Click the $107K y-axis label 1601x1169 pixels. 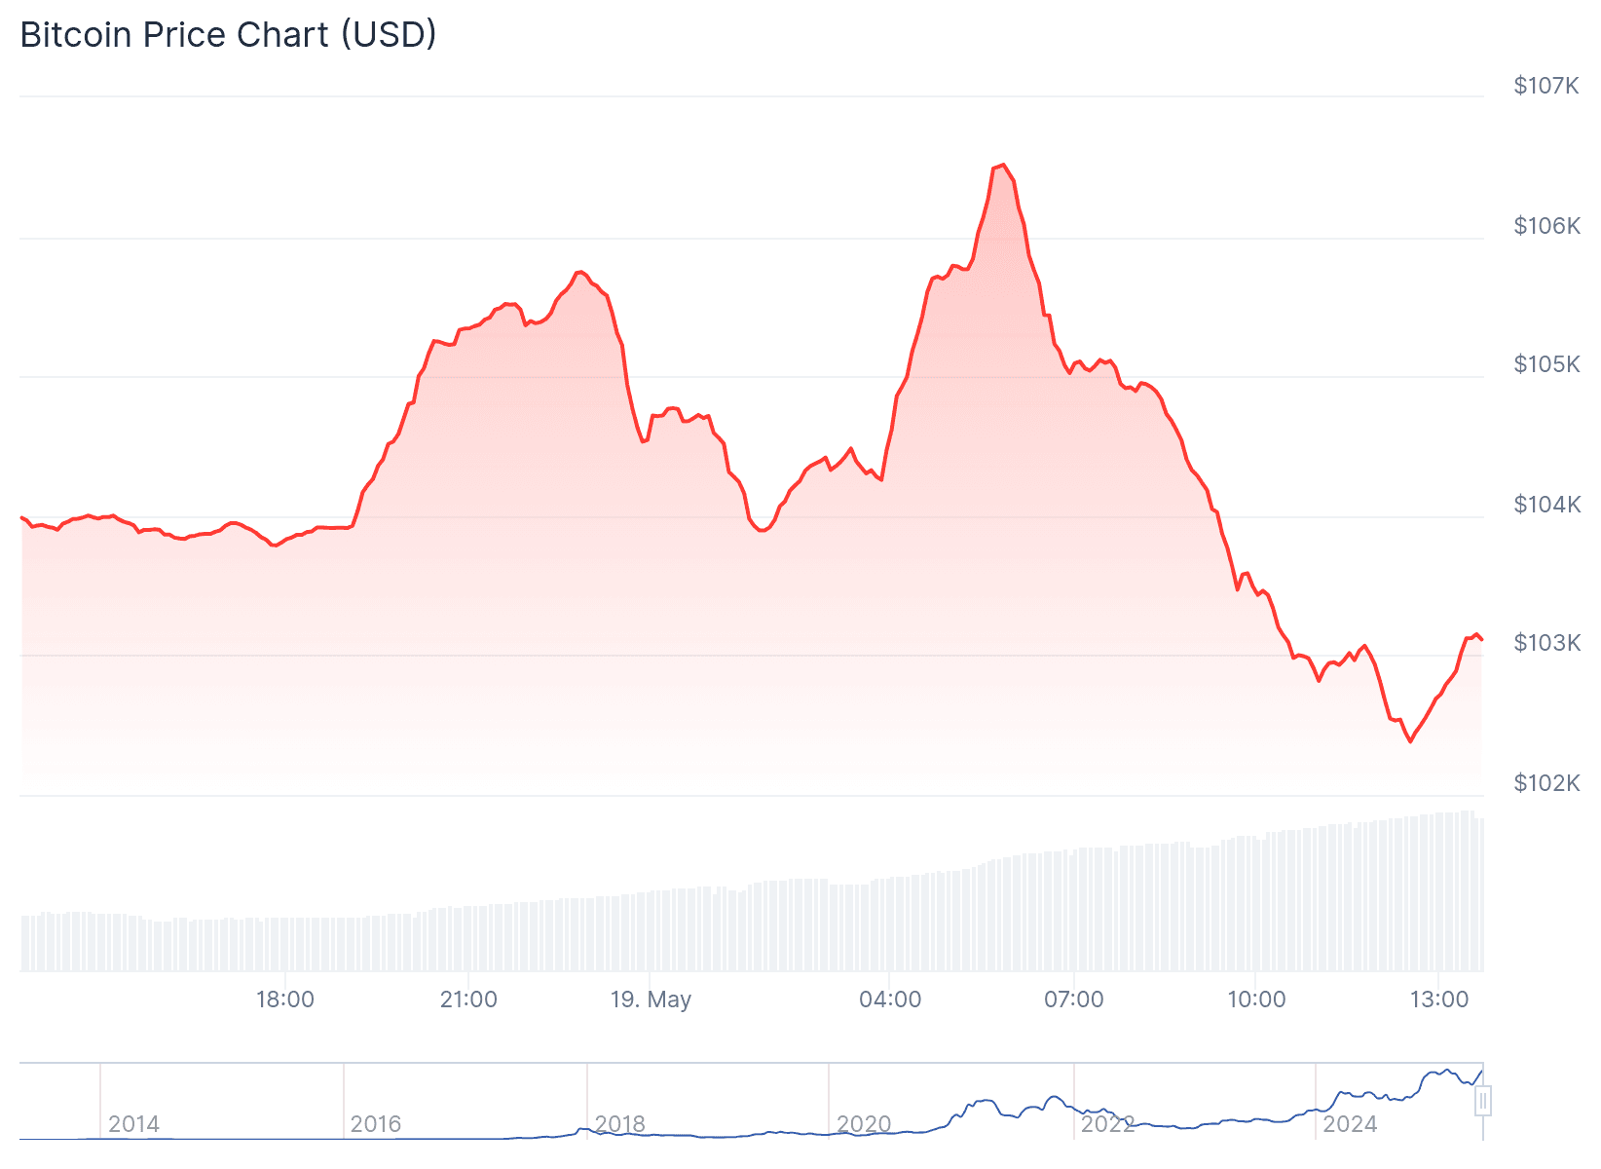pyautogui.click(x=1546, y=86)
